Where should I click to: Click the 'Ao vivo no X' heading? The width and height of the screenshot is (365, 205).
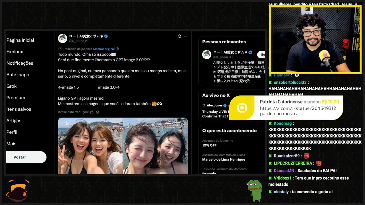216,95
